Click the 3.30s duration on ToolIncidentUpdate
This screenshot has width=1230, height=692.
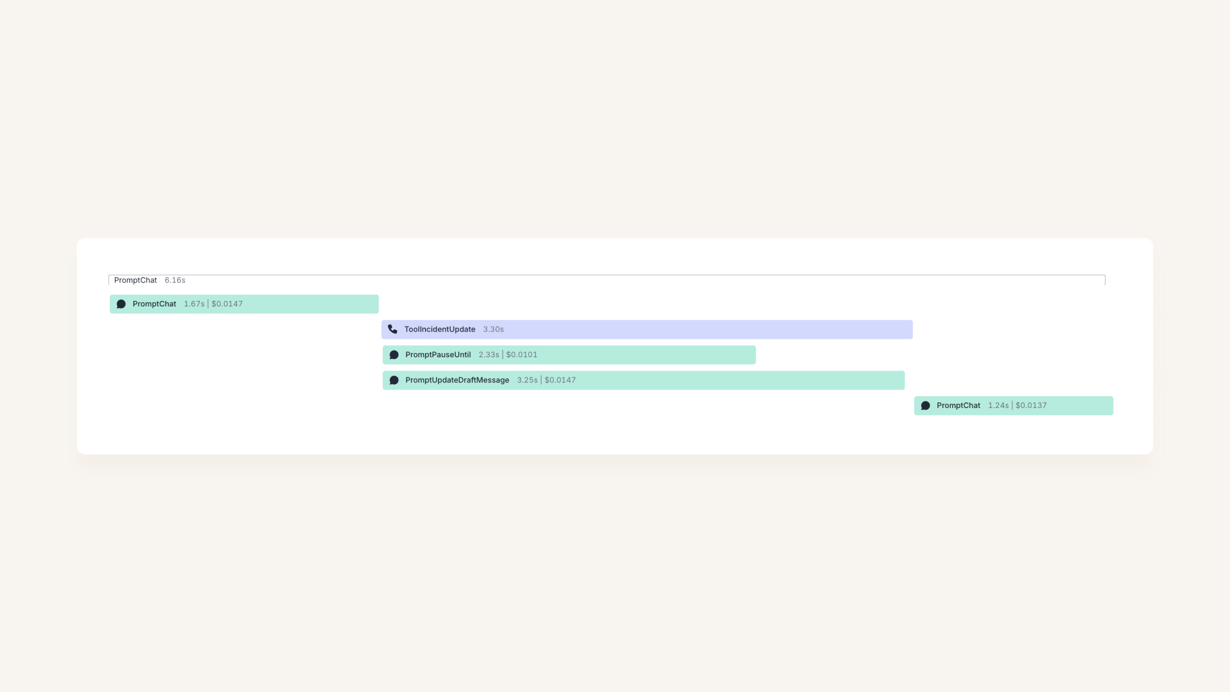[x=494, y=329]
